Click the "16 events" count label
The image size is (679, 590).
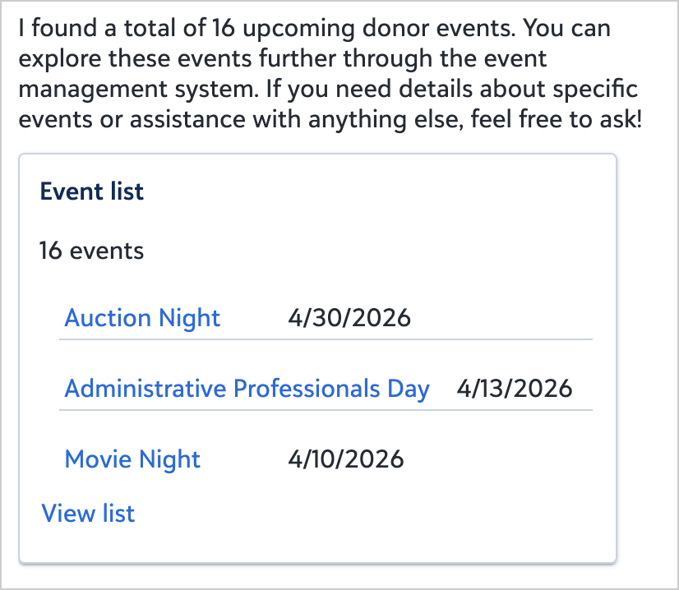click(91, 251)
